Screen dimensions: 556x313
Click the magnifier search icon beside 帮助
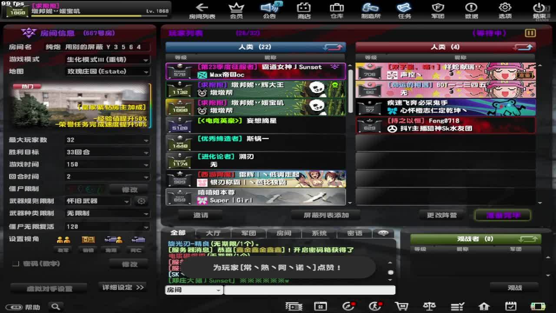point(56,307)
